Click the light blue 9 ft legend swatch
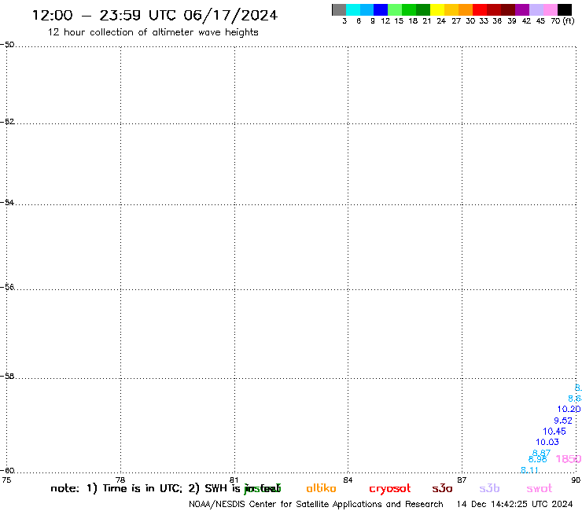The height and width of the screenshot is (511, 582). [367, 9]
